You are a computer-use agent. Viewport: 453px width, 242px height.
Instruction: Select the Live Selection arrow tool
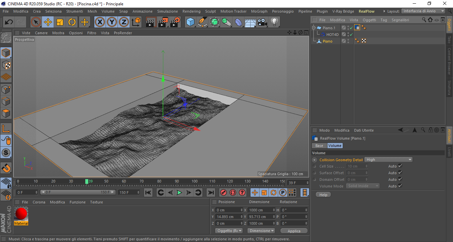point(36,22)
